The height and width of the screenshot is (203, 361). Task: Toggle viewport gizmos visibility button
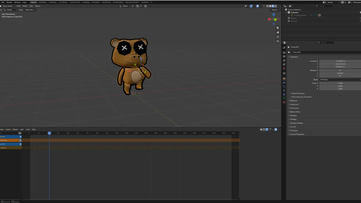(x=251, y=6)
